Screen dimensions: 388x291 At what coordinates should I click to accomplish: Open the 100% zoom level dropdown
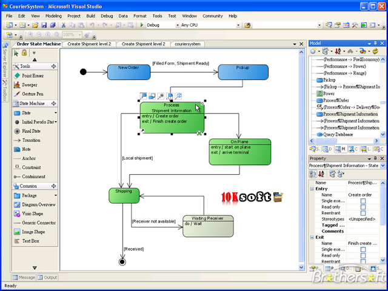pyautogui.click(x=79, y=35)
